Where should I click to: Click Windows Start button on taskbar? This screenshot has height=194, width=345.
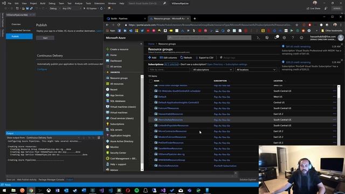pyautogui.click(x=4, y=190)
